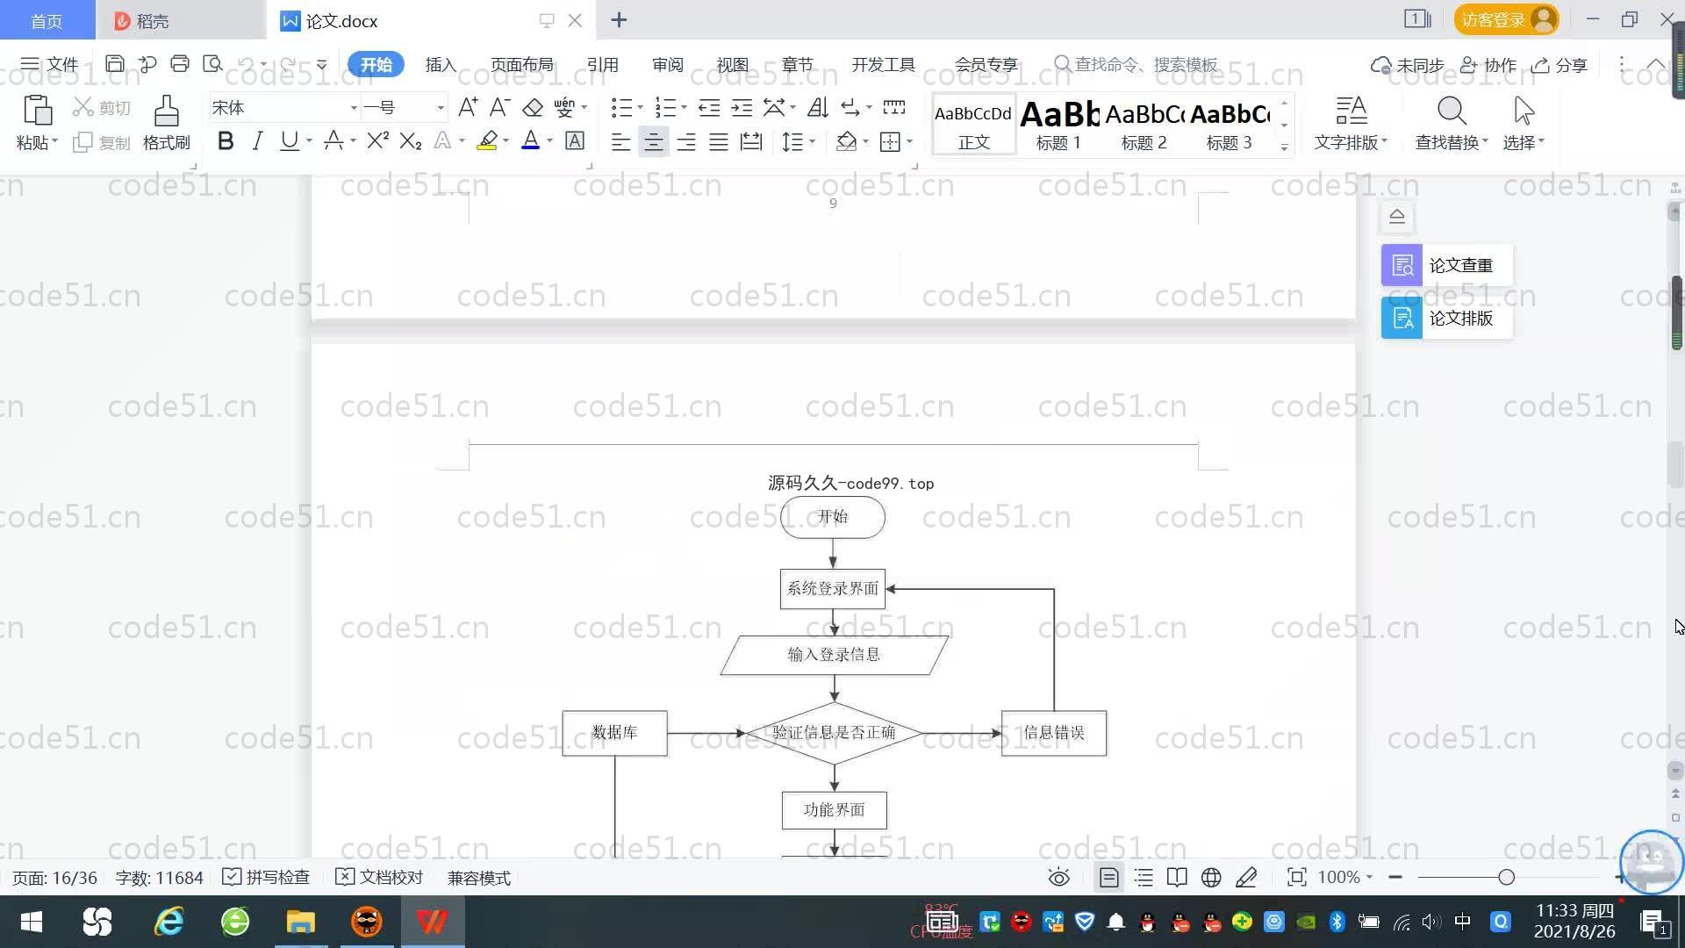Toggle align left

(x=620, y=142)
